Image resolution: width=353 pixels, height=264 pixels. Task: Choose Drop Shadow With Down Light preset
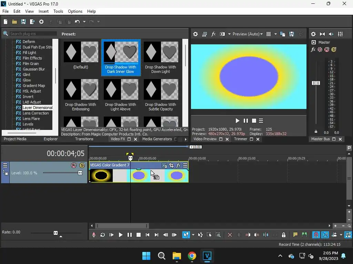[x=161, y=57]
